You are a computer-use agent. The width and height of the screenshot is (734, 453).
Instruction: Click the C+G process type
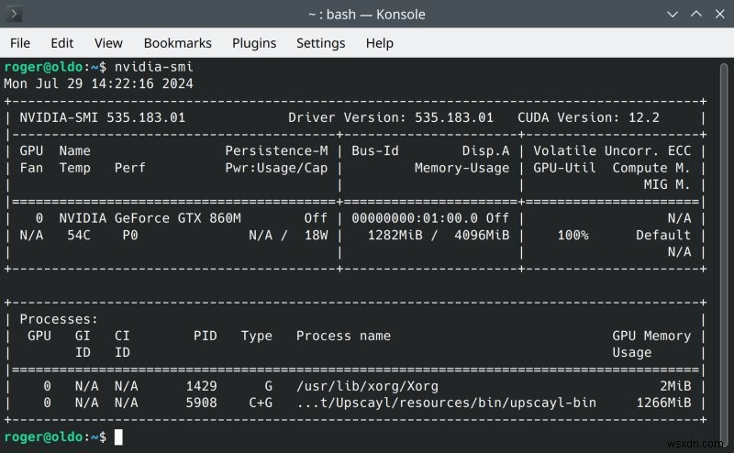tap(261, 403)
